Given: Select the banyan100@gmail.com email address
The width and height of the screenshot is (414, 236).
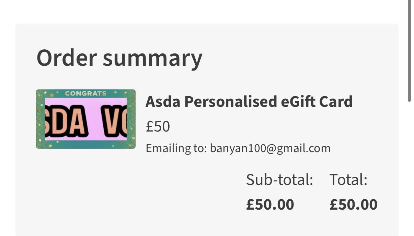Looking at the screenshot, I should [270, 148].
